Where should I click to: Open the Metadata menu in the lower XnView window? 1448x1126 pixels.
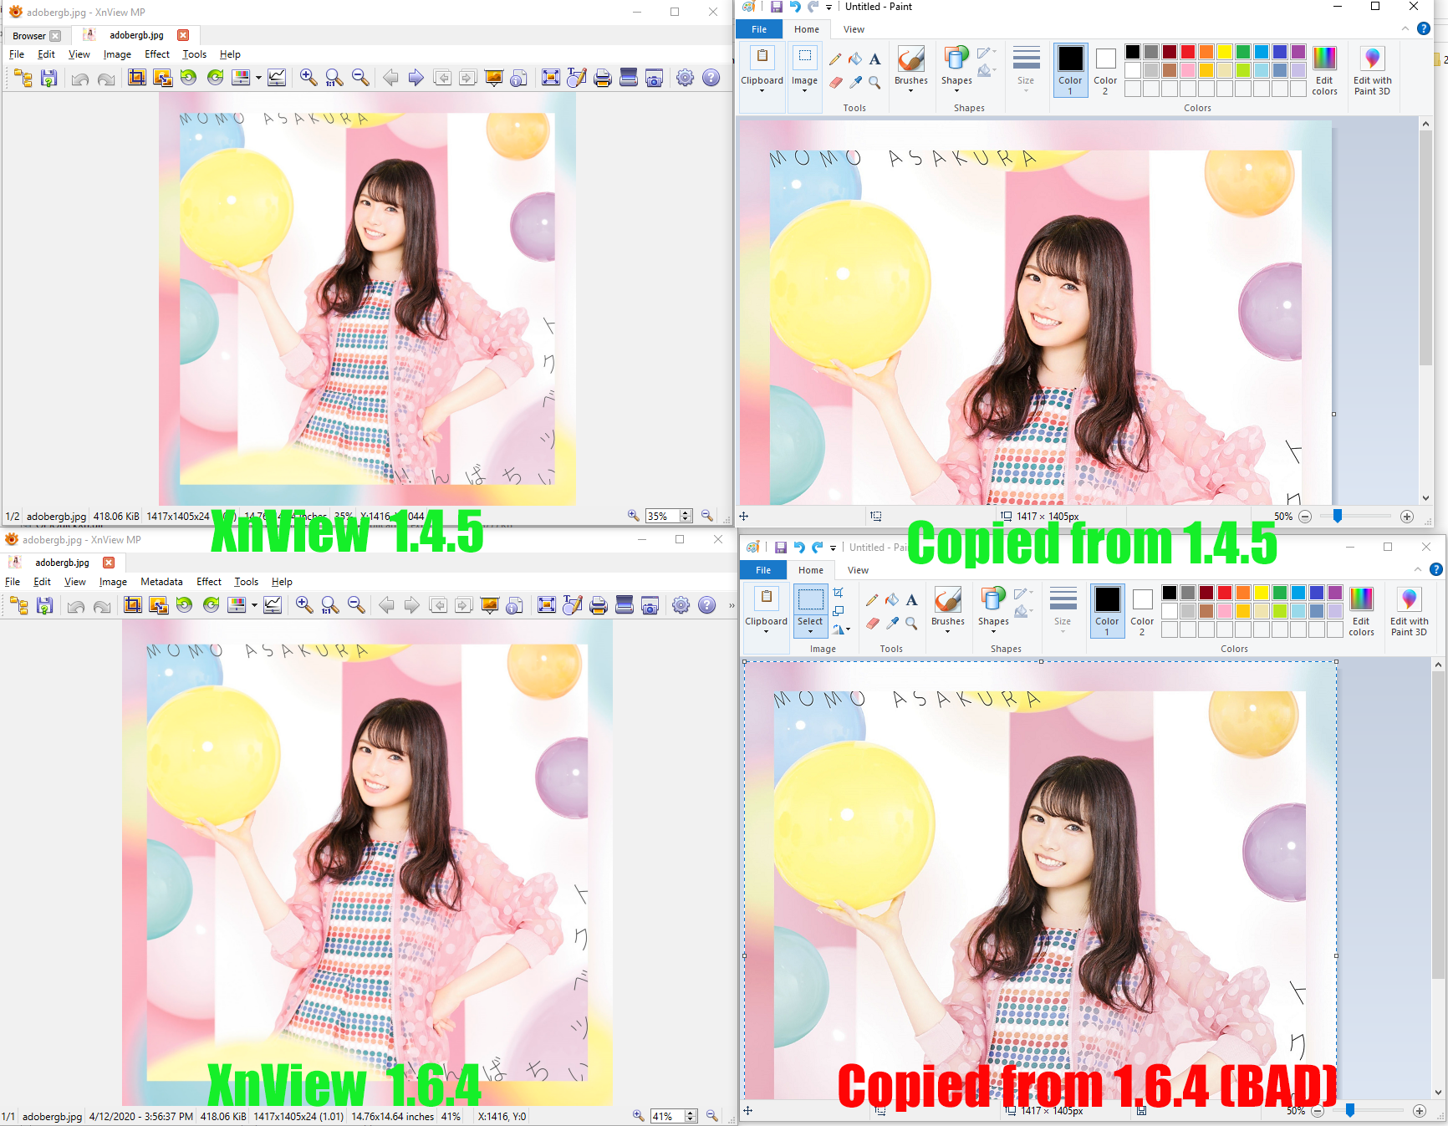click(161, 582)
